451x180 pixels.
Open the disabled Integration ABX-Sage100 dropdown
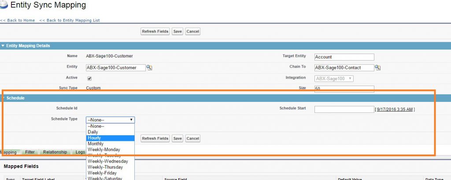334,79
